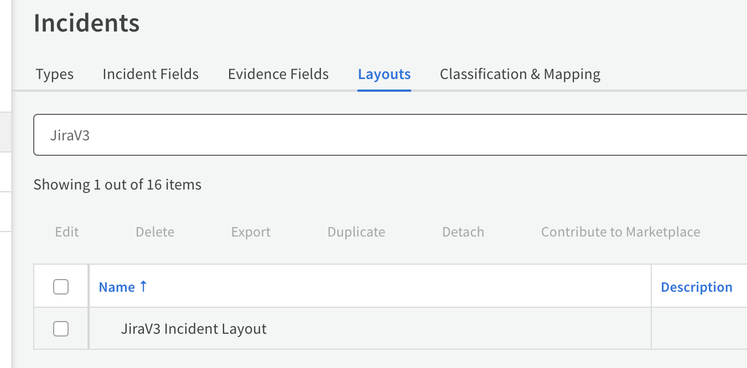Click Contribute to Marketplace
Image resolution: width=747 pixels, height=368 pixels.
[x=620, y=232]
